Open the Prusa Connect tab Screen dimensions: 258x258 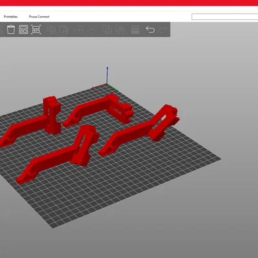click(39, 17)
